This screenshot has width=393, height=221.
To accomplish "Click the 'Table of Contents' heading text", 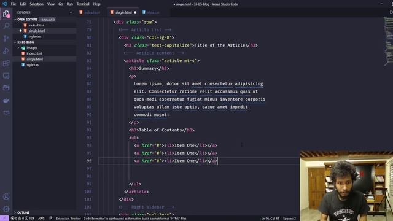I will click(160, 130).
